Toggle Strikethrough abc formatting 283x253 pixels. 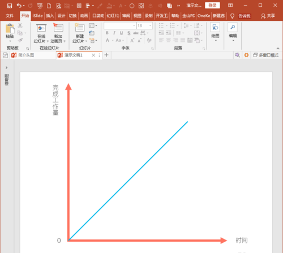pyautogui.click(x=136, y=33)
